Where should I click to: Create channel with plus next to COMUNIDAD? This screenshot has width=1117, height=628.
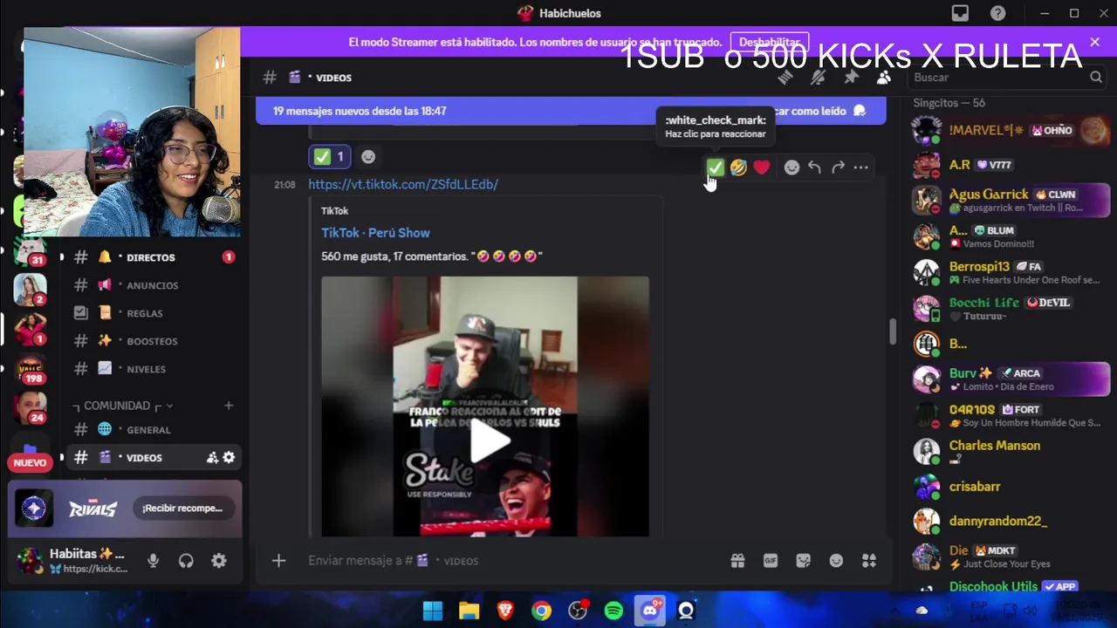click(x=229, y=406)
